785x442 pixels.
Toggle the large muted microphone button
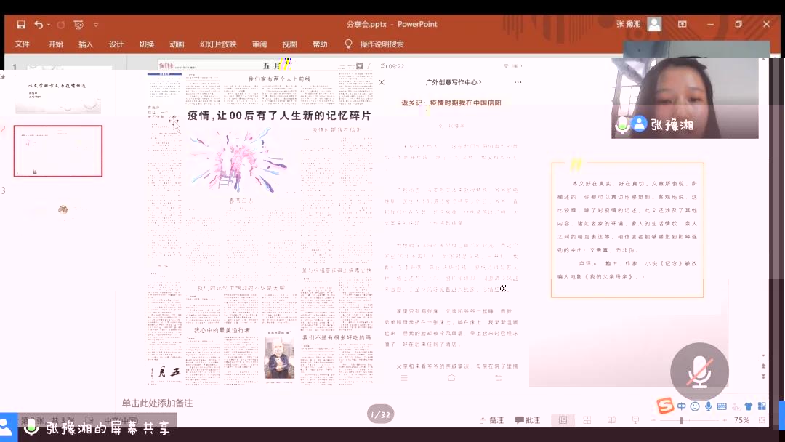pyautogui.click(x=699, y=372)
